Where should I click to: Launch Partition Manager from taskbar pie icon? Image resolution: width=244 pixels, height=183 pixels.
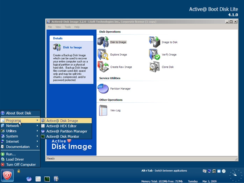[29, 179]
